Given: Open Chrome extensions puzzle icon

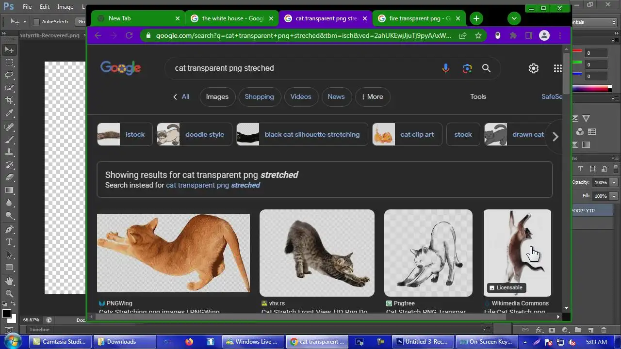Looking at the screenshot, I should coord(513,35).
